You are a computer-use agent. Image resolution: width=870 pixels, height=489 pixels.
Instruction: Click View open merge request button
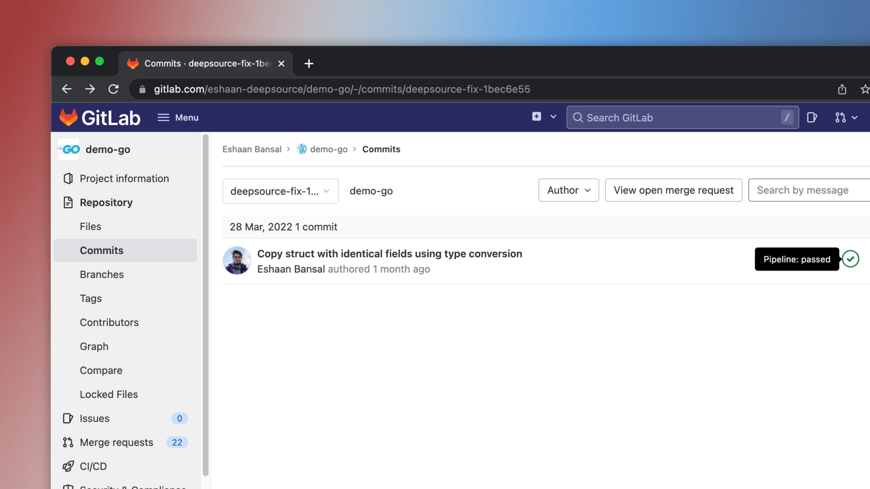673,190
